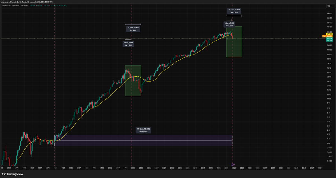
Task: Click the 2027 label on time axis
Action: (x=234, y=168)
